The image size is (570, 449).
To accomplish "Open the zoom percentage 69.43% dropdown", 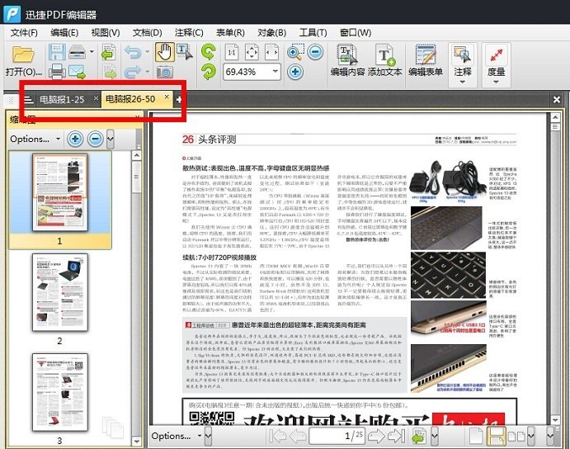I will [276, 71].
